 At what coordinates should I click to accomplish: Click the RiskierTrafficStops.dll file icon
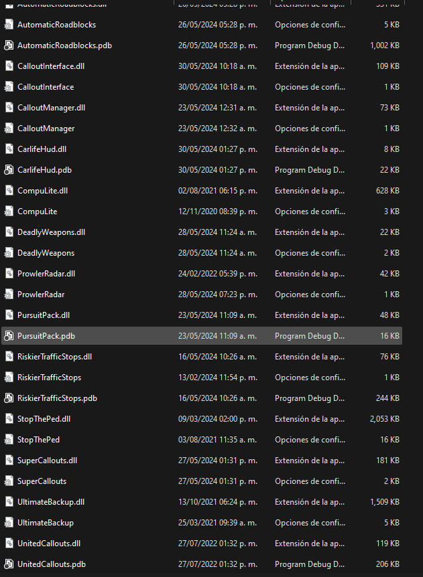pyautogui.click(x=9, y=357)
